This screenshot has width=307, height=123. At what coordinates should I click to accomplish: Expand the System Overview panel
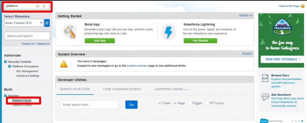(x=247, y=53)
